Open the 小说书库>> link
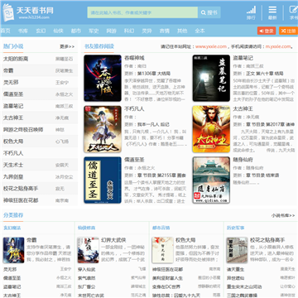 (283, 215)
